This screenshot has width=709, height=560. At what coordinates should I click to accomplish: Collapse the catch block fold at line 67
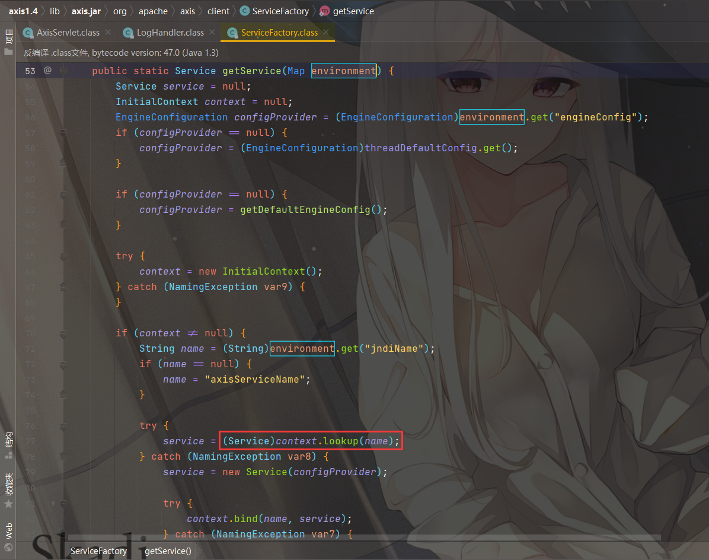(63, 287)
